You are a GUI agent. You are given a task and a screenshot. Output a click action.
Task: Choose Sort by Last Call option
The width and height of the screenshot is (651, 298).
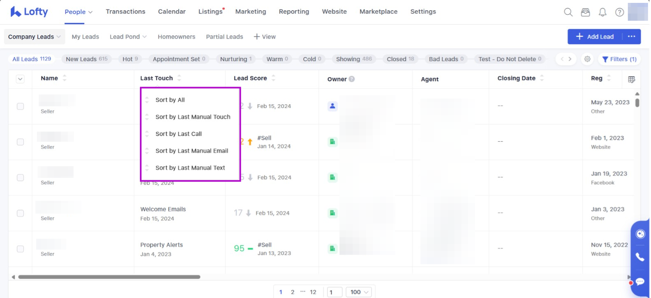[x=179, y=134]
